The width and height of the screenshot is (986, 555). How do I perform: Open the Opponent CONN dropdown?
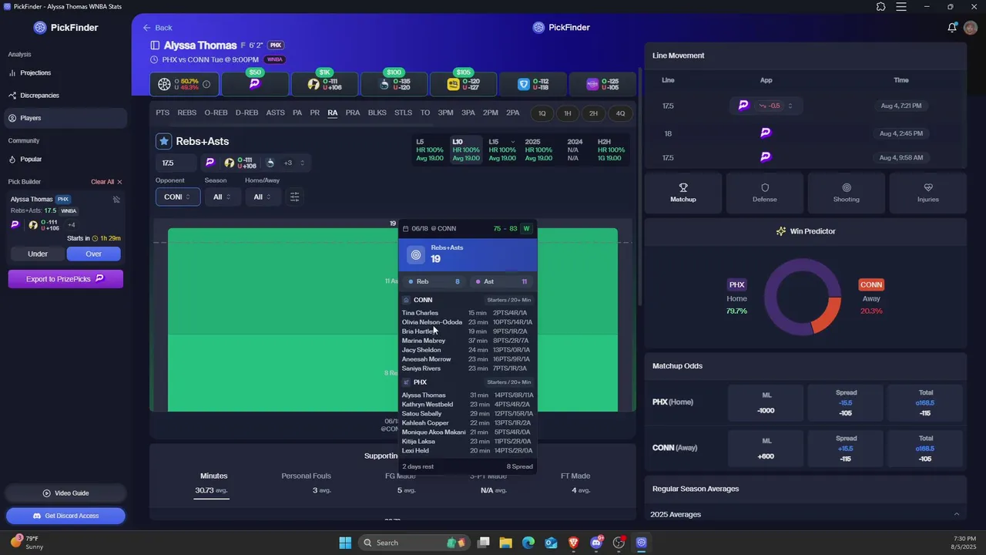click(178, 197)
